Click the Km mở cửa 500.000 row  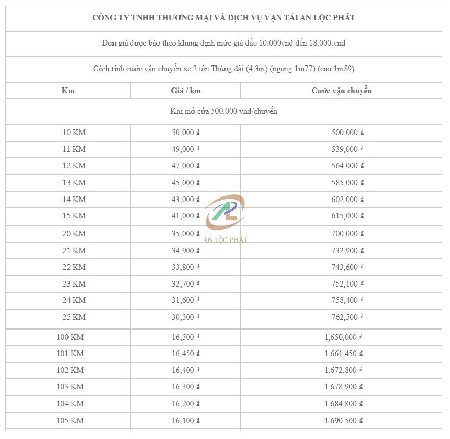(x=223, y=111)
